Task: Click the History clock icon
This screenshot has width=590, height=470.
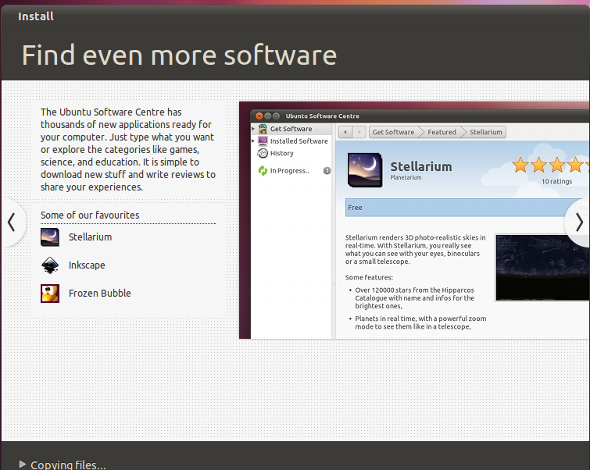Action: coord(263,153)
